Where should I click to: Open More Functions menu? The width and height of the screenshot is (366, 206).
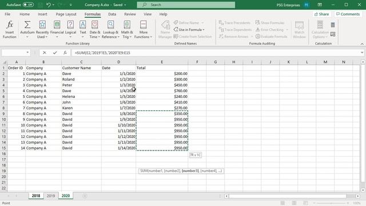[143, 30]
